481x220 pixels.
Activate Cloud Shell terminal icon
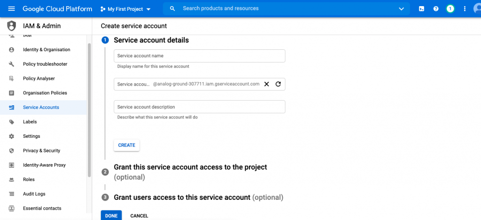click(x=421, y=9)
